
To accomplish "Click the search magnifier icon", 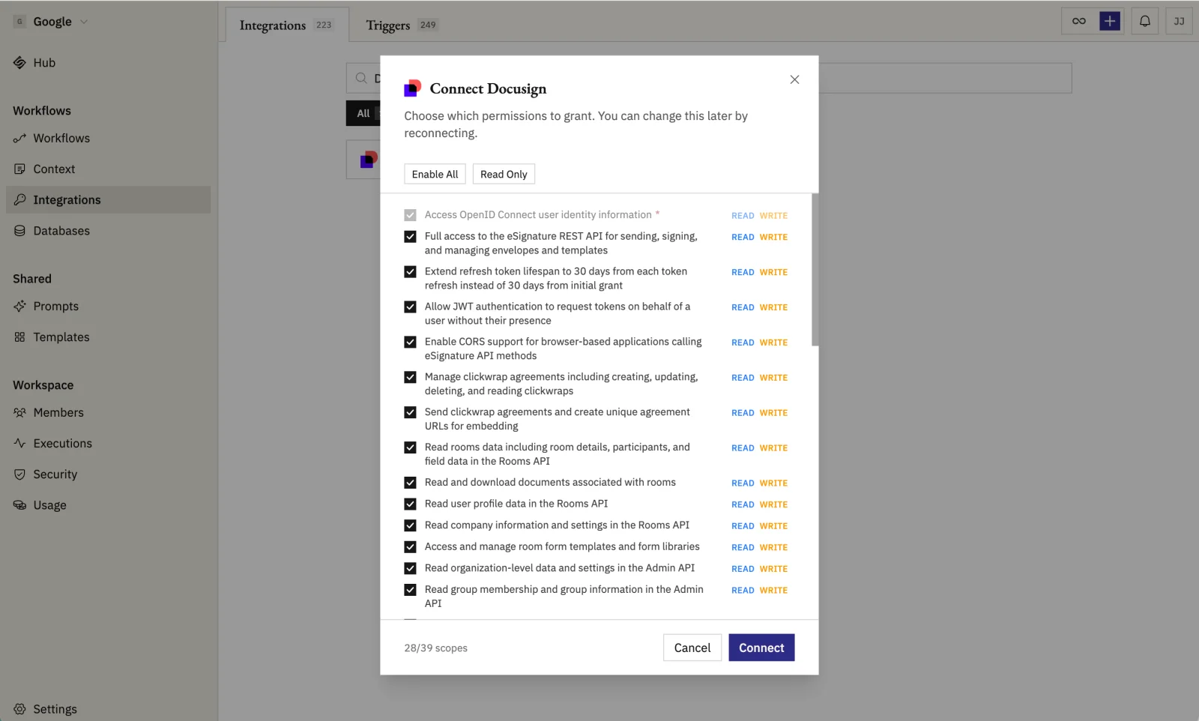I will pyautogui.click(x=361, y=78).
